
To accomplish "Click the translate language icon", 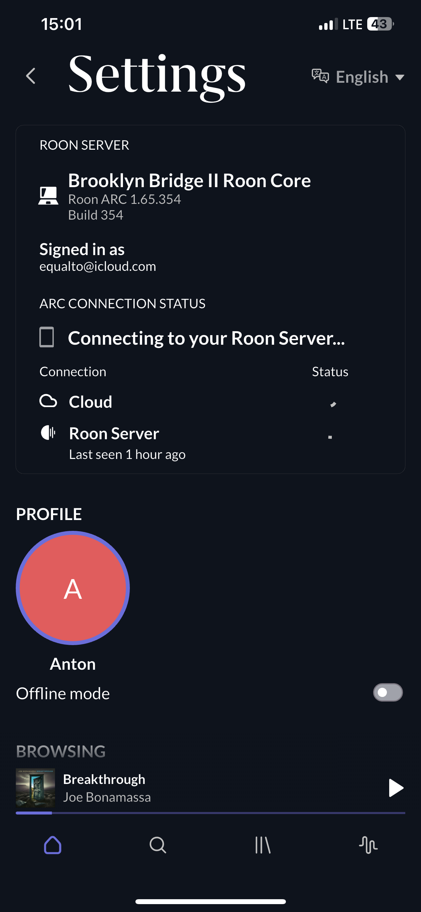I will point(320,76).
